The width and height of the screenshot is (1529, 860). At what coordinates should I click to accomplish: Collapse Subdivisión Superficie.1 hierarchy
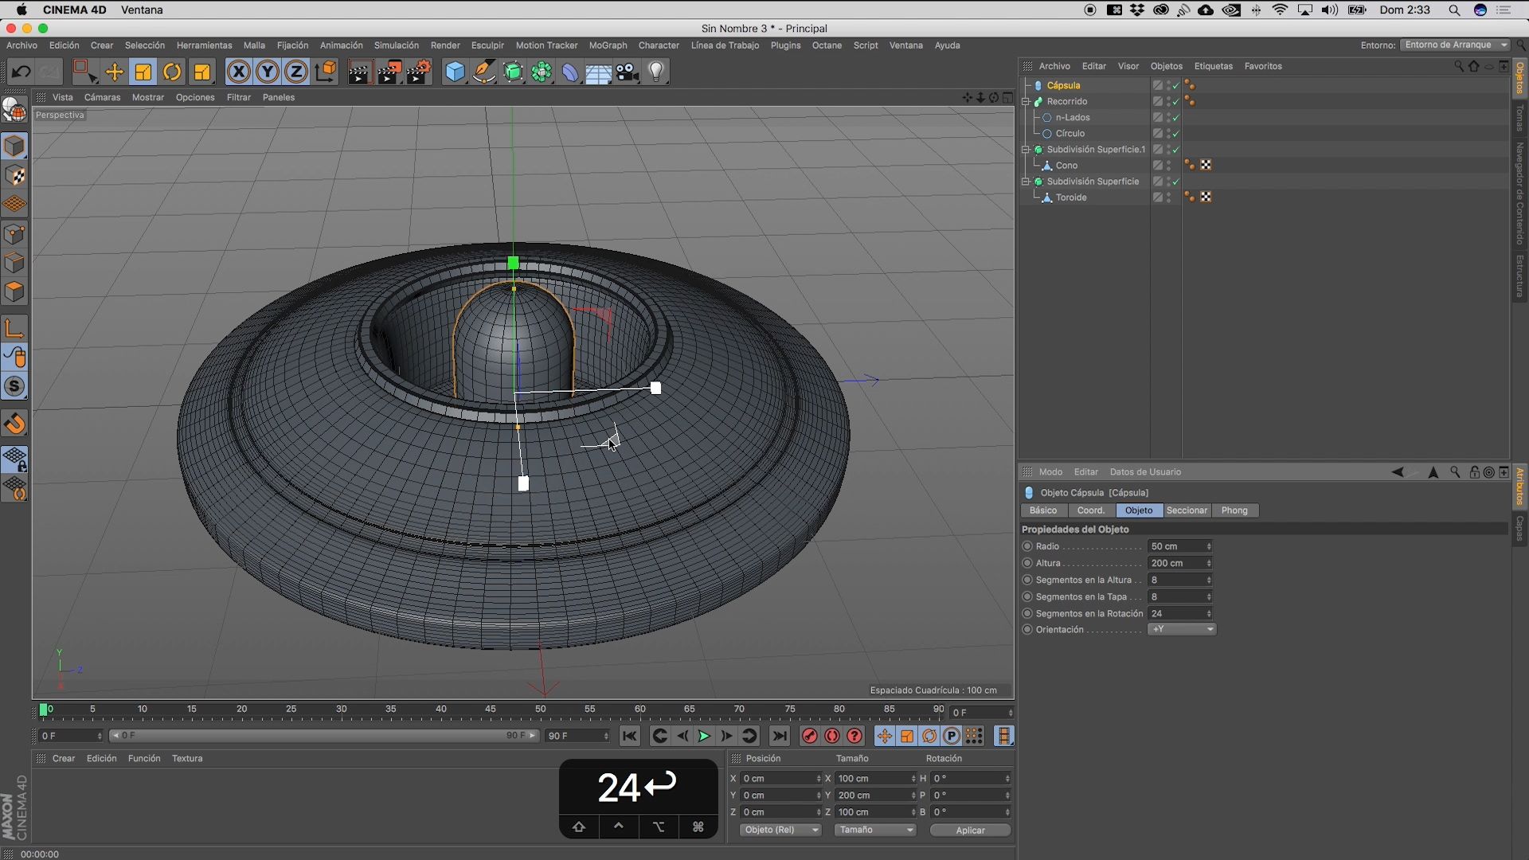[x=1027, y=149]
